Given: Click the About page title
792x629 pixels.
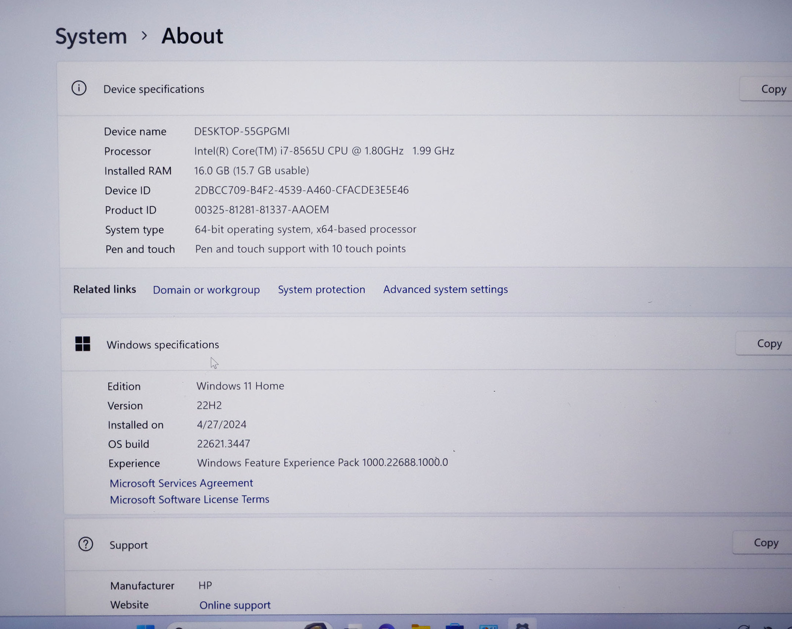Looking at the screenshot, I should pos(192,36).
